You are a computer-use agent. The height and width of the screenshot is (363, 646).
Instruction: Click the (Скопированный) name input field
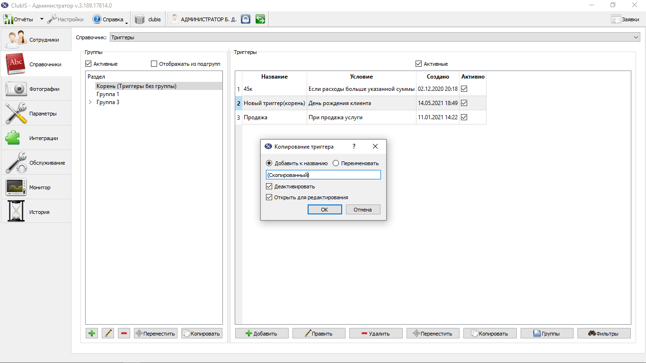(323, 175)
